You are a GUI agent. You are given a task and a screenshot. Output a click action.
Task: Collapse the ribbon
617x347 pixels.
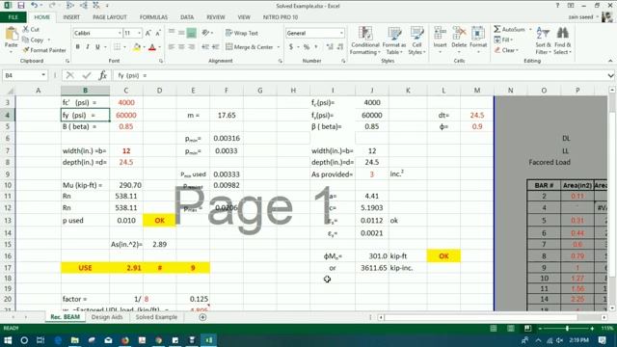coord(610,61)
